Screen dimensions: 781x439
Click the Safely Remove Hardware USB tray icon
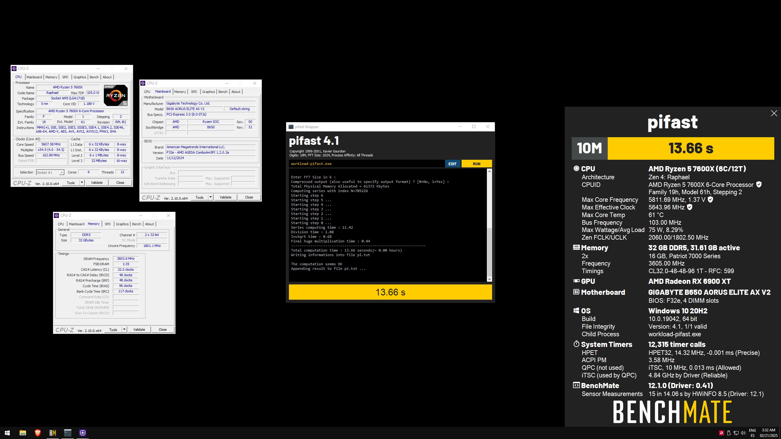point(729,433)
